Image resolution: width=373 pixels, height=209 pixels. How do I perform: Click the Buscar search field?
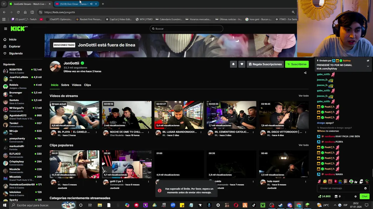[186, 29]
